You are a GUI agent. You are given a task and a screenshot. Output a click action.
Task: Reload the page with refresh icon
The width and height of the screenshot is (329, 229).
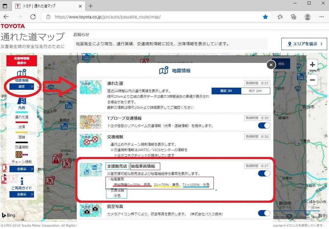(33, 17)
